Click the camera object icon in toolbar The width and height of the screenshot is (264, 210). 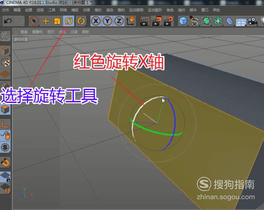tap(253, 21)
